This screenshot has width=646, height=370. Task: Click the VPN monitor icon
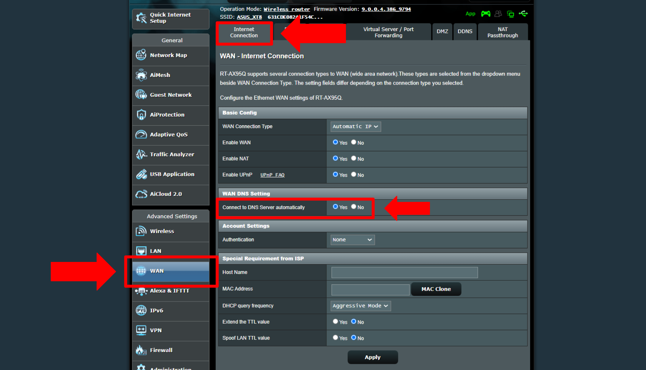[x=141, y=330]
